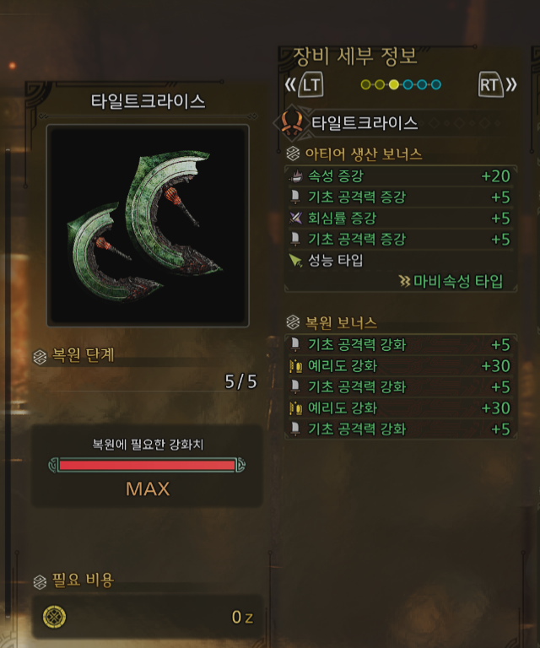Click the red MAX restoration progress bar
540x648 pixels.
pos(147,466)
